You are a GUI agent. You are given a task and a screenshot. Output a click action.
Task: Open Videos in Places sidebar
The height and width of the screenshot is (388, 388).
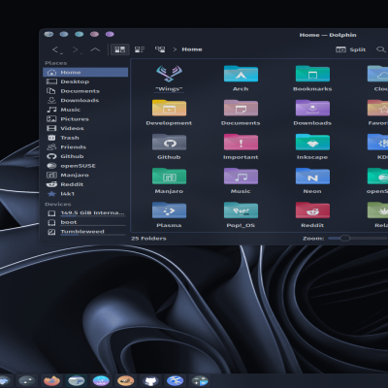coord(85,128)
